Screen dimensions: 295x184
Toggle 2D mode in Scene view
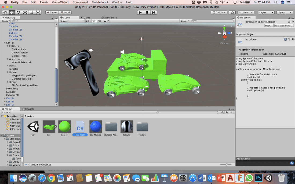(88, 21)
